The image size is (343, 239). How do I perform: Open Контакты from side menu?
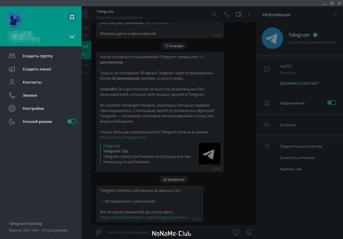(x=41, y=82)
